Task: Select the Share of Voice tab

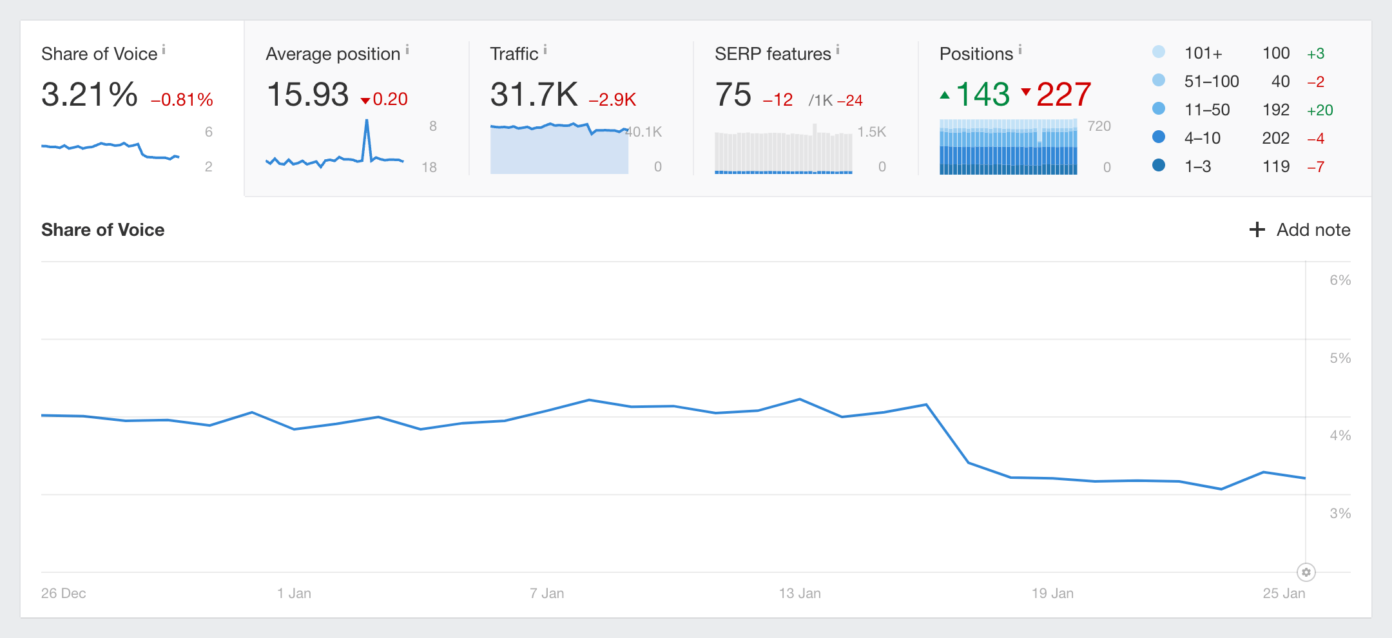Action: [x=132, y=108]
